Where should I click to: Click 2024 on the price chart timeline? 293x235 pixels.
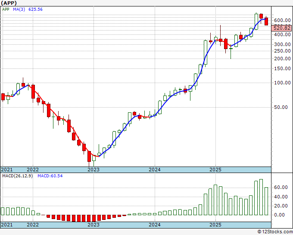(x=155, y=170)
